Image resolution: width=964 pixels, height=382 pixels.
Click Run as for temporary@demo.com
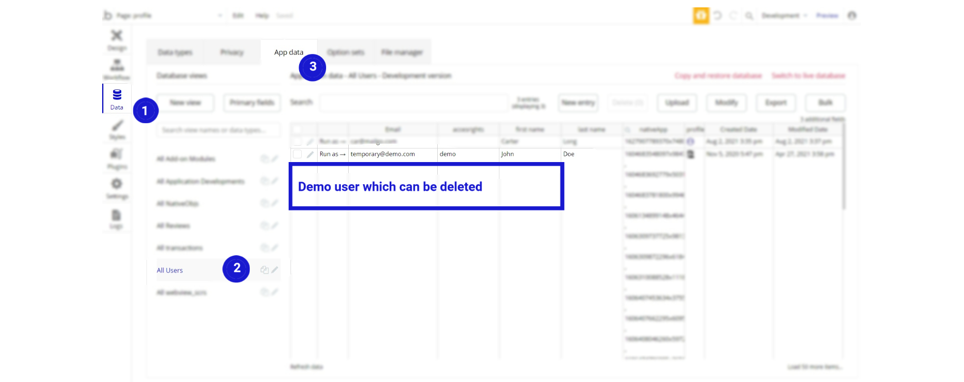click(x=332, y=154)
